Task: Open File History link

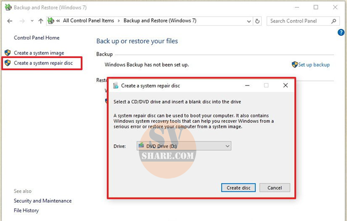Action: pyautogui.click(x=26, y=210)
